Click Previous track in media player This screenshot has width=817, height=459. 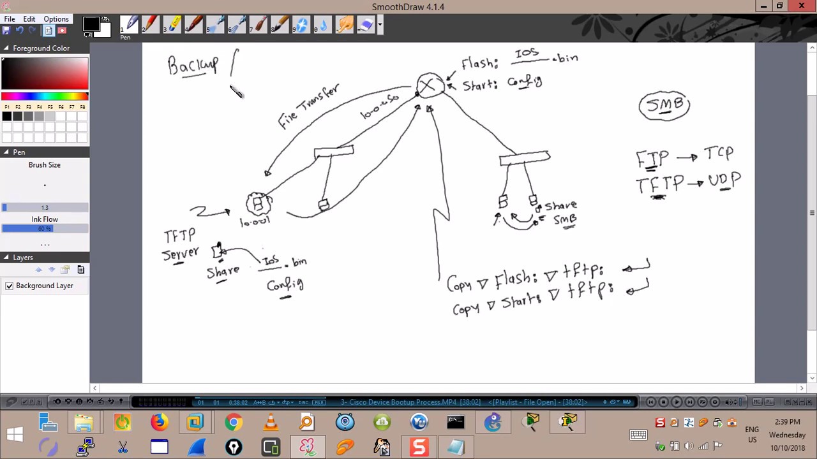pos(650,402)
